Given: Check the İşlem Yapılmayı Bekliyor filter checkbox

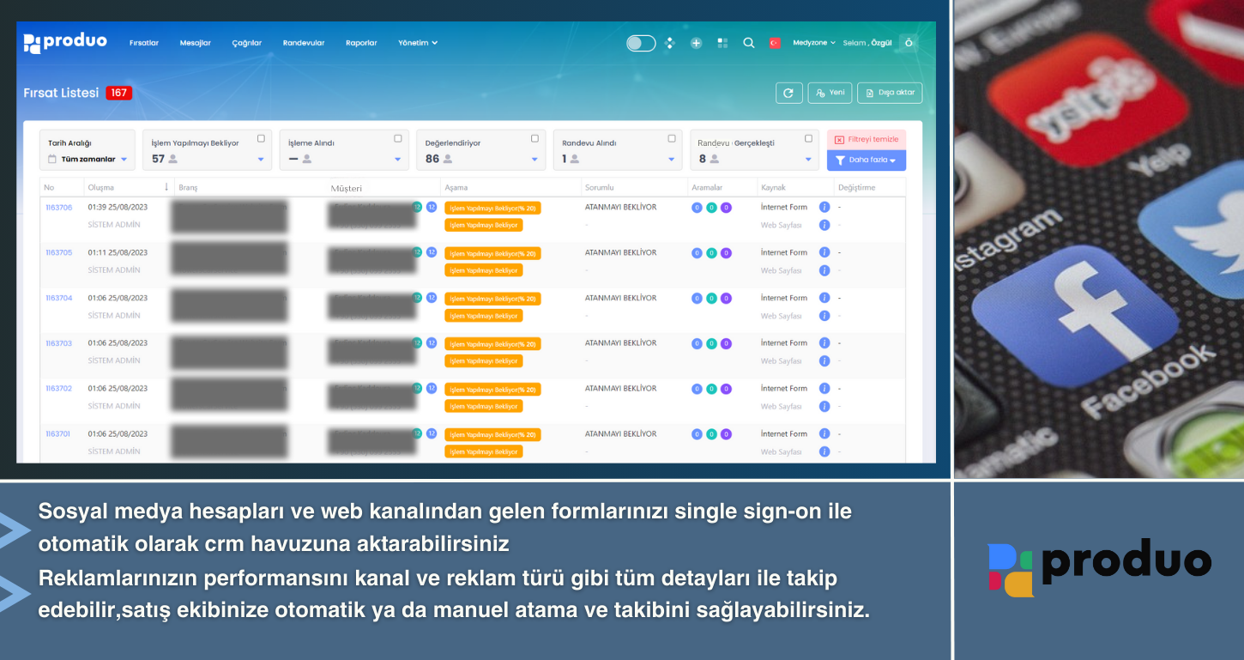Looking at the screenshot, I should pos(261,138).
